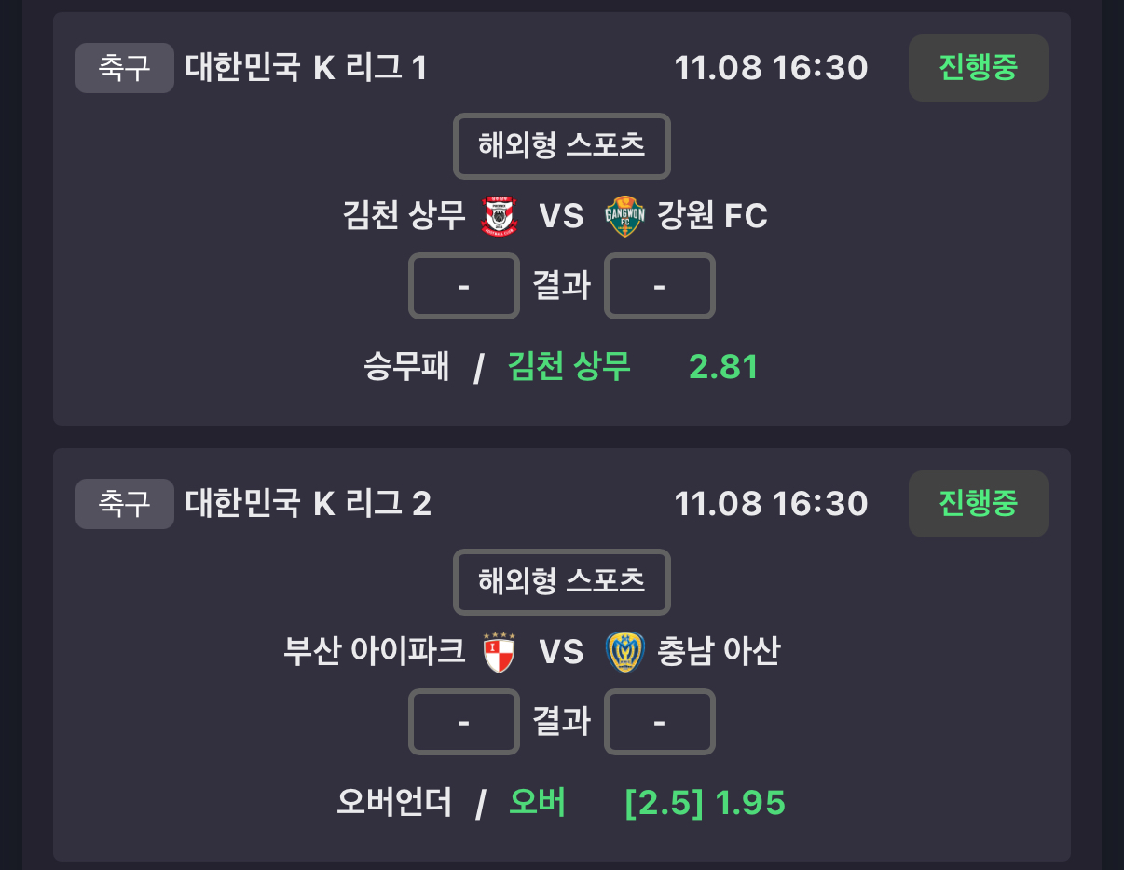
Task: Click the 2.81 odds value
Action: click(x=723, y=367)
